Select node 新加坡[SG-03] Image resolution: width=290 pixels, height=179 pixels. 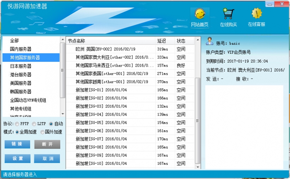click(130, 106)
